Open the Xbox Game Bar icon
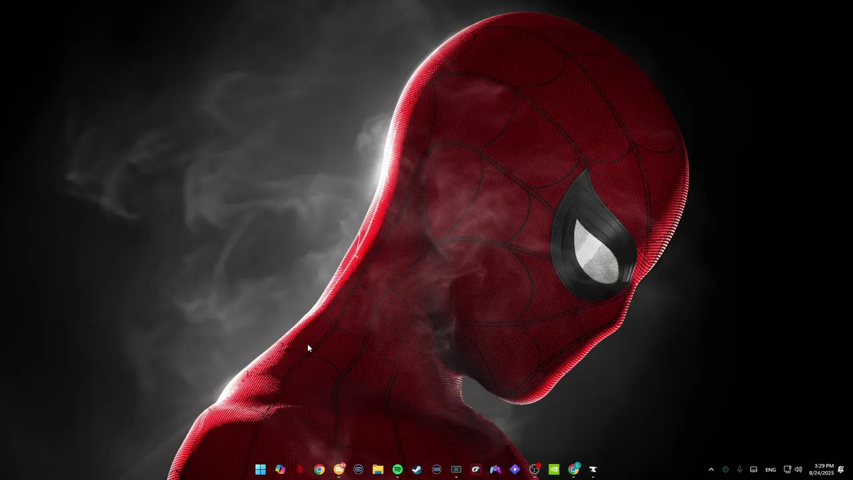The height and width of the screenshot is (480, 853). coord(456,469)
